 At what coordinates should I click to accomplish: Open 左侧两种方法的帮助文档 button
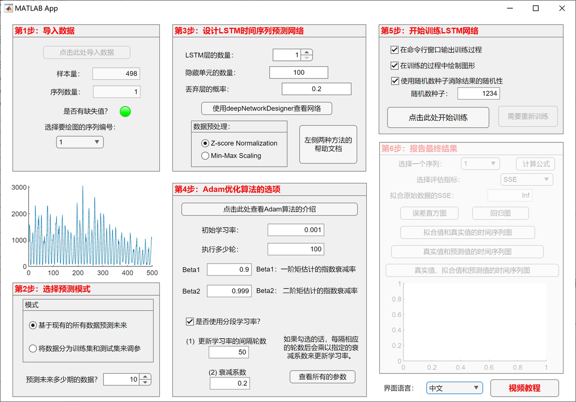[x=328, y=144]
